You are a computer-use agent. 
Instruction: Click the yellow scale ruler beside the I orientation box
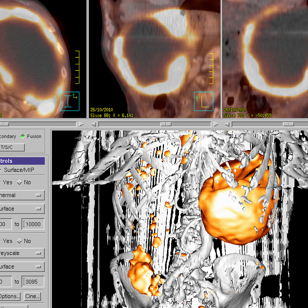pos(77,67)
